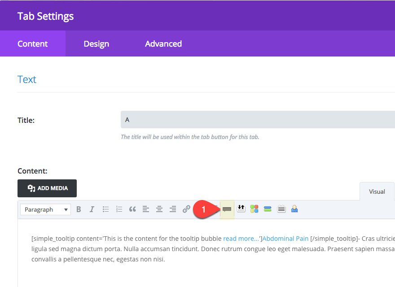Add a blockquote

[132, 209]
